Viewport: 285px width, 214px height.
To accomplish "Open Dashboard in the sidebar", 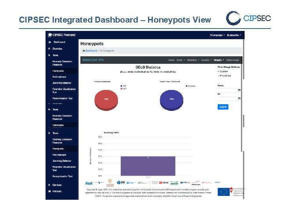I will (x=59, y=42).
